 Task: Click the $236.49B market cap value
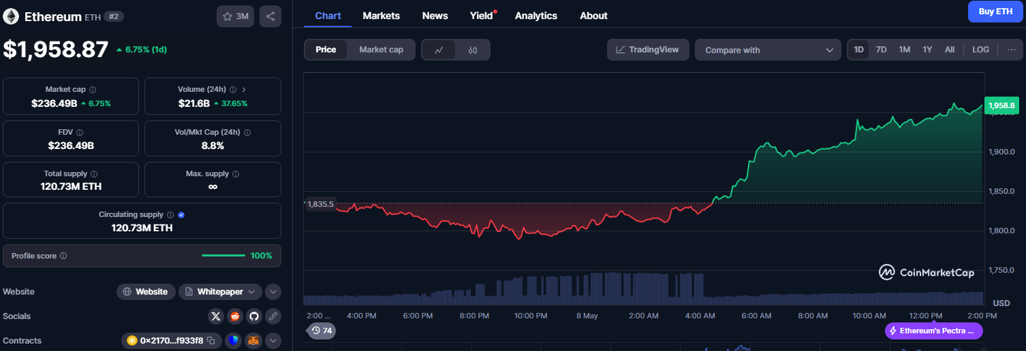[54, 103]
